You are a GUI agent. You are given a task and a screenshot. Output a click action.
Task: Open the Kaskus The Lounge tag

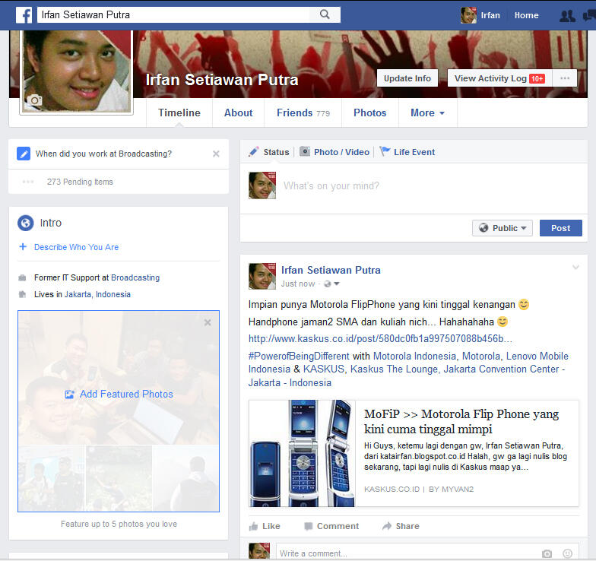pyautogui.click(x=394, y=369)
